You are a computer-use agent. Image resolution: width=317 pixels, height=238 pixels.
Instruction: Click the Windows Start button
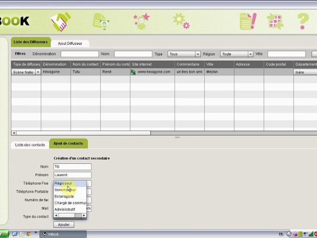coord(4,234)
